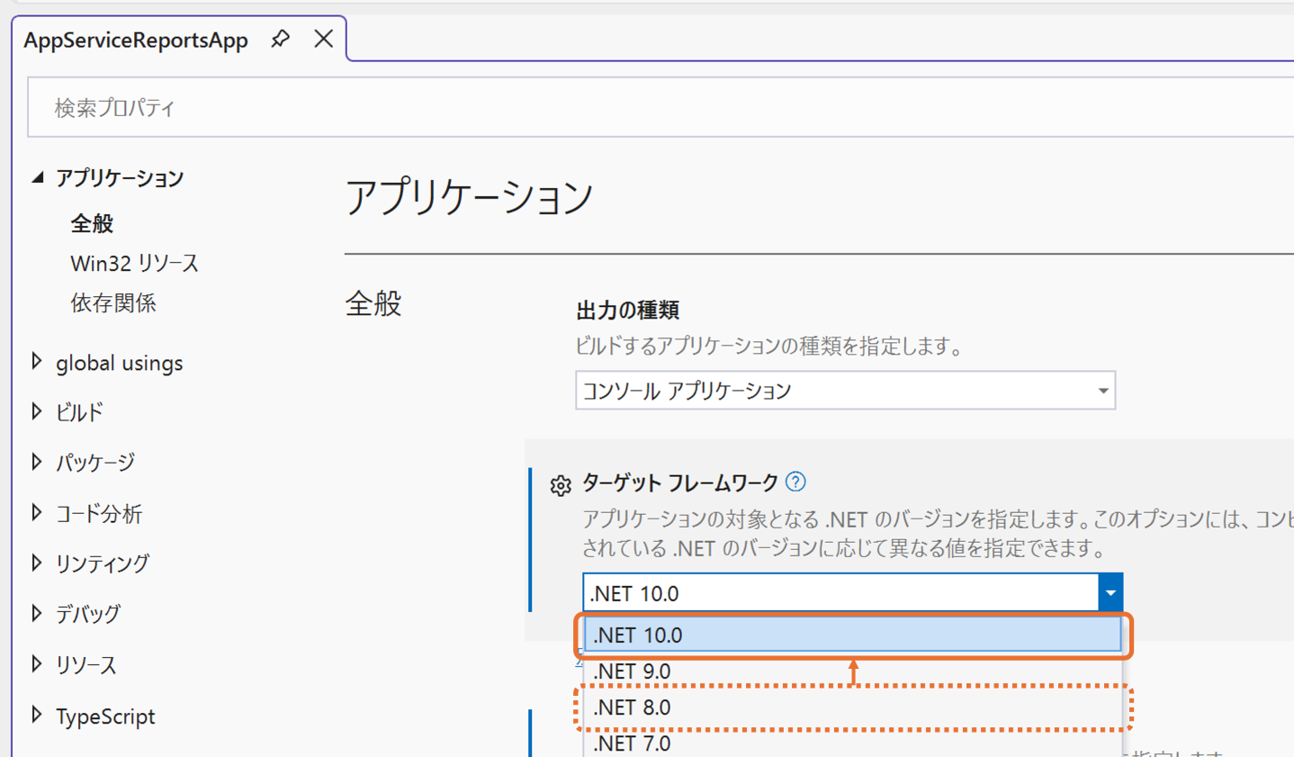Select アプリケーション in the sidebar
Screen dimensions: 1294x757
120,178
